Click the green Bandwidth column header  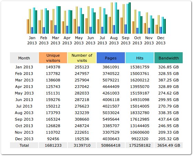169,58
